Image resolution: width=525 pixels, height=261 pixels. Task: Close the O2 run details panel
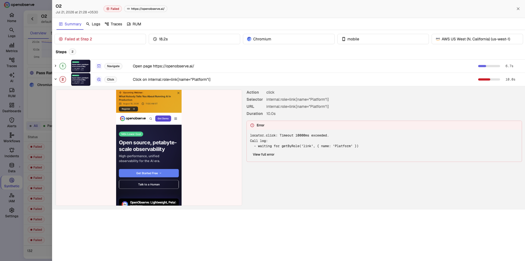pos(518,9)
